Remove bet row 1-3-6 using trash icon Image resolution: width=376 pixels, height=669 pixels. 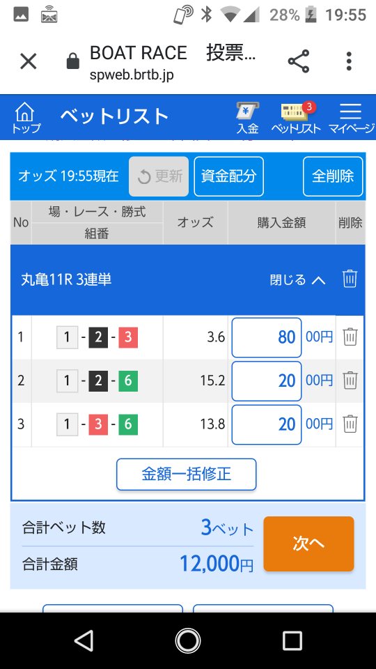click(350, 424)
